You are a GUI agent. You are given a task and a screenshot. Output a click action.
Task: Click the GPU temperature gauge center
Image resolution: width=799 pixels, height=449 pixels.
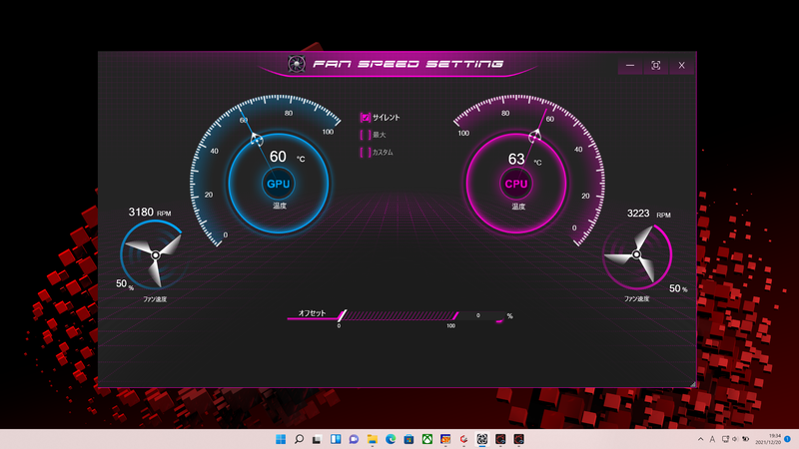pyautogui.click(x=279, y=184)
